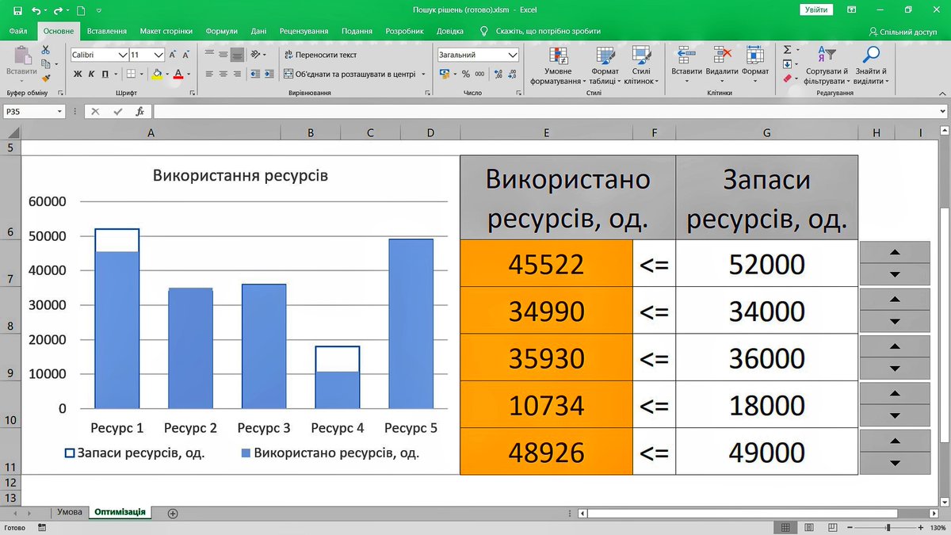Click the Undo arrow icon

[36, 10]
